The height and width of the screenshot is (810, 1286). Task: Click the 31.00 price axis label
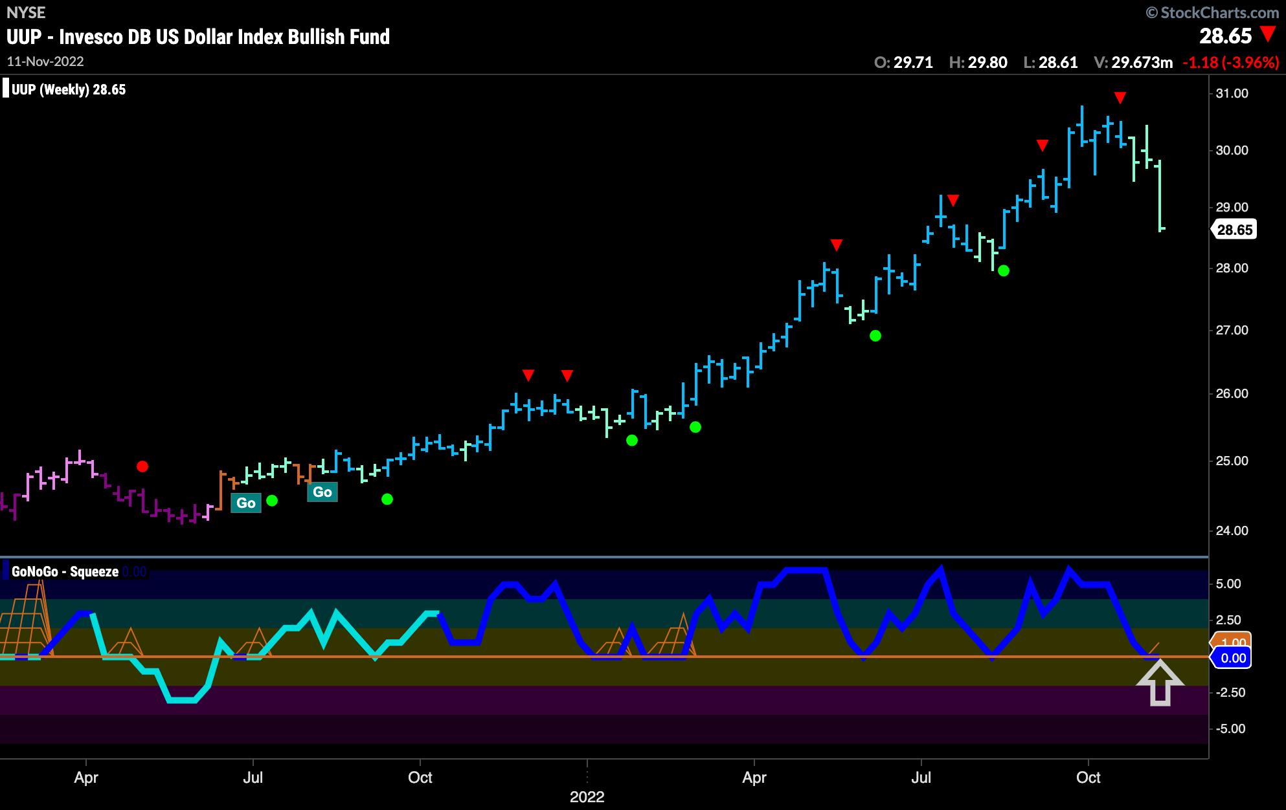[x=1232, y=93]
